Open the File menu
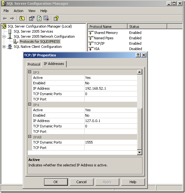This screenshot has width=185, height=193. (x=6, y=11)
